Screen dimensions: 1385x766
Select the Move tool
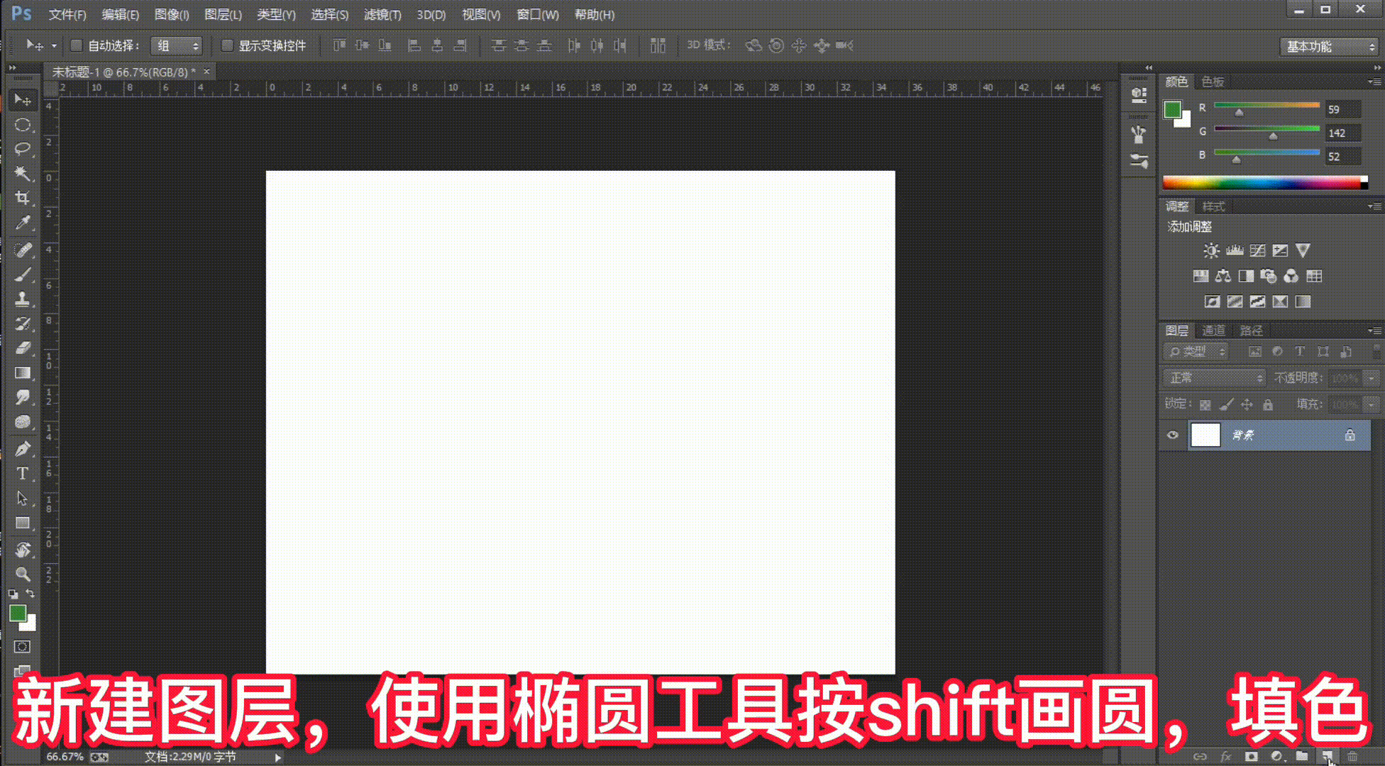pyautogui.click(x=23, y=100)
